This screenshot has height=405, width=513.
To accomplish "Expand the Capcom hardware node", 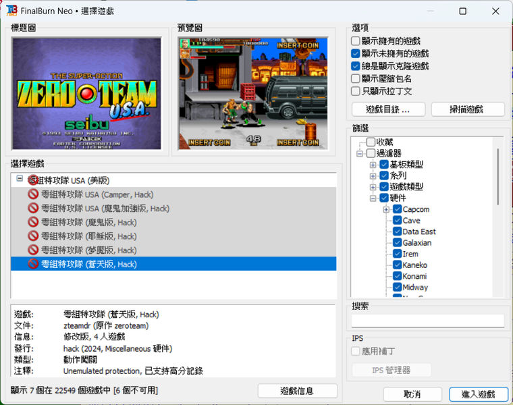I will (x=386, y=209).
